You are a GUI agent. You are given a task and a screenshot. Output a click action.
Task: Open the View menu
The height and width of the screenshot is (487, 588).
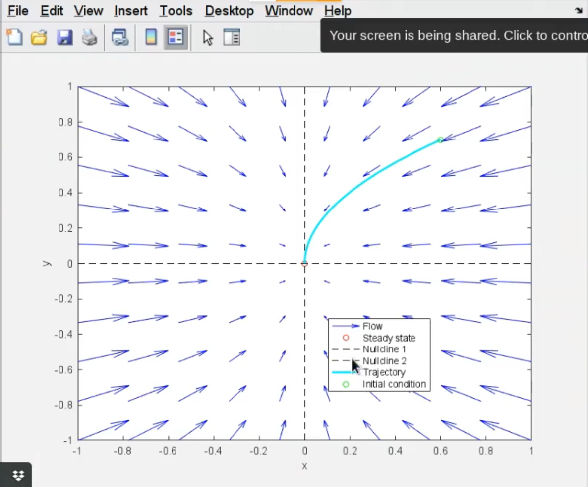88,11
